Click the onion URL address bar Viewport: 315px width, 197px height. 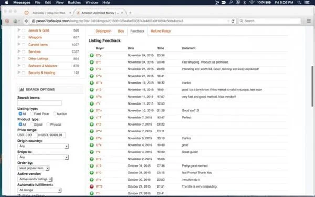click(x=129, y=21)
